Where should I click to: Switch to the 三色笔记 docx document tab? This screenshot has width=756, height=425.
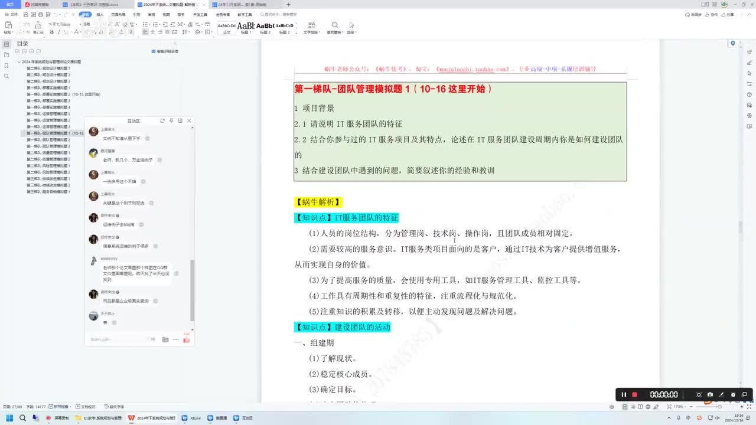click(93, 4)
